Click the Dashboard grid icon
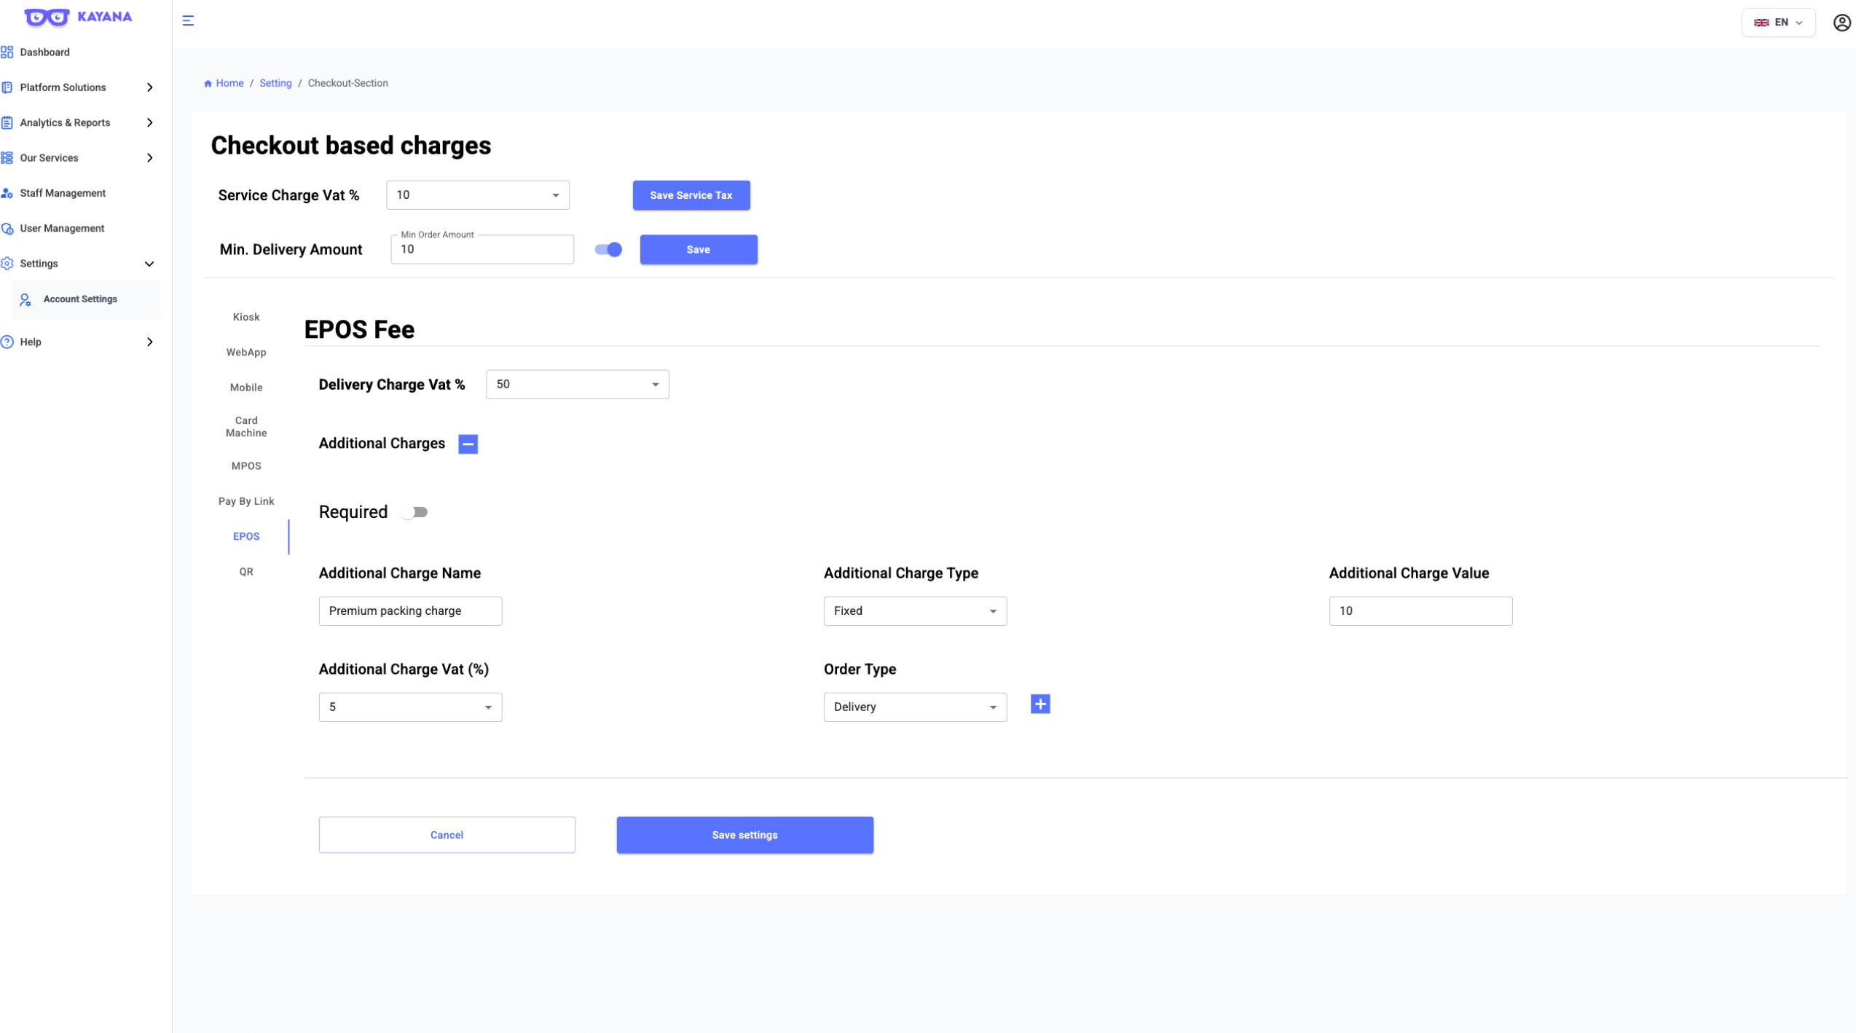The width and height of the screenshot is (1856, 1033). coord(7,52)
